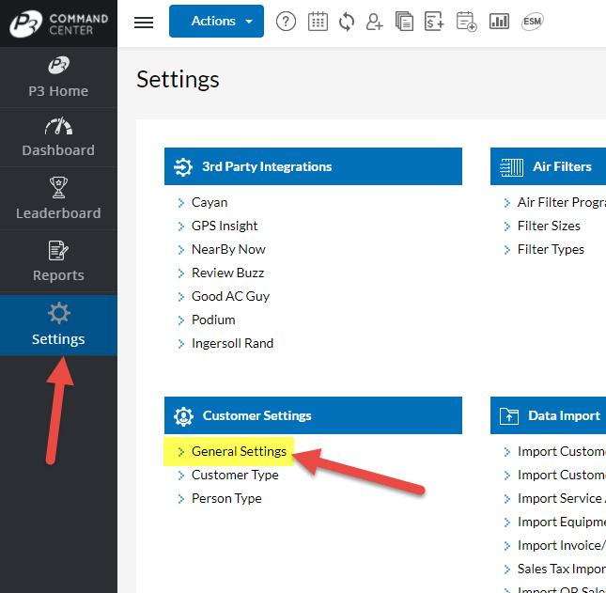
Task: Open the Cayan integration link
Action: click(x=210, y=203)
